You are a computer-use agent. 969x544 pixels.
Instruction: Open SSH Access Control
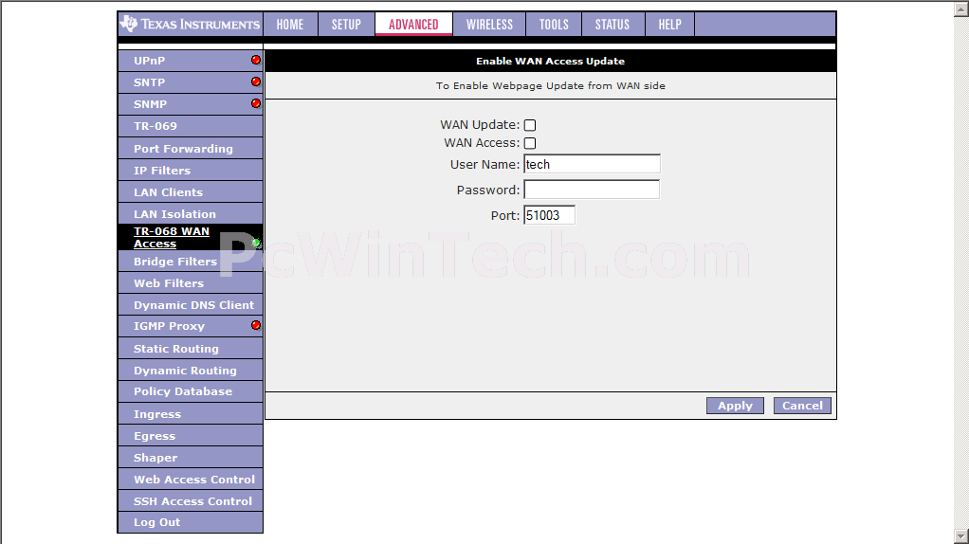pos(192,501)
